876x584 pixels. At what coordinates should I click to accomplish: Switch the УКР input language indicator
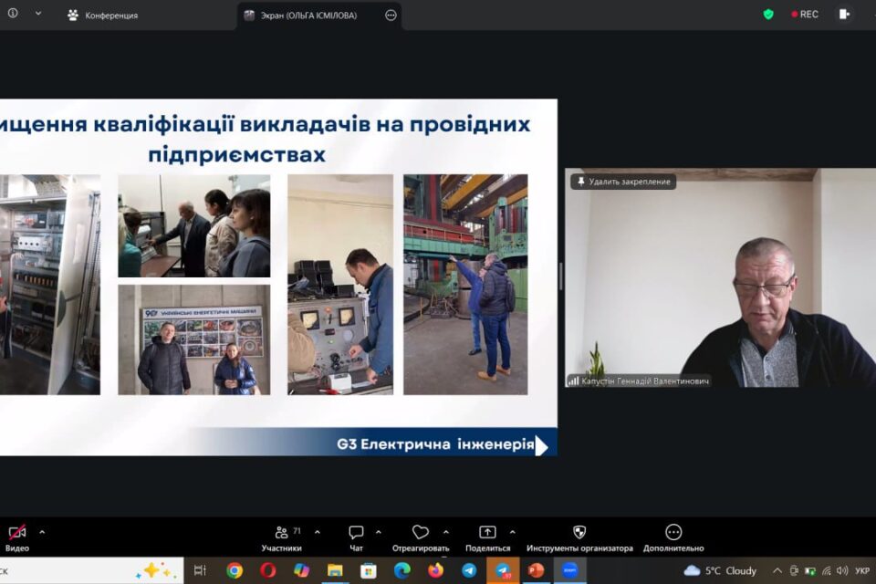(x=862, y=570)
